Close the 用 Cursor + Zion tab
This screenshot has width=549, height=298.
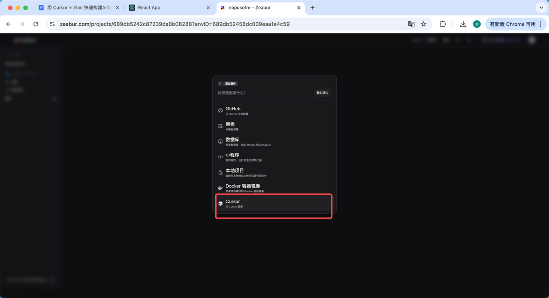tap(118, 8)
